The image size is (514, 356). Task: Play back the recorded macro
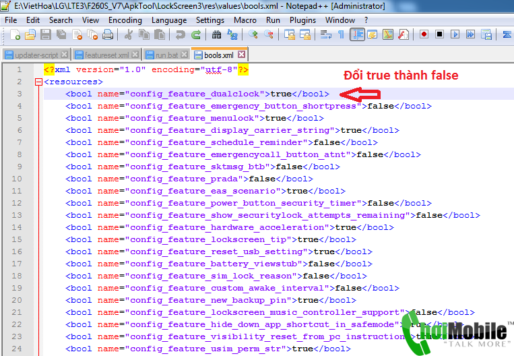click(455, 34)
